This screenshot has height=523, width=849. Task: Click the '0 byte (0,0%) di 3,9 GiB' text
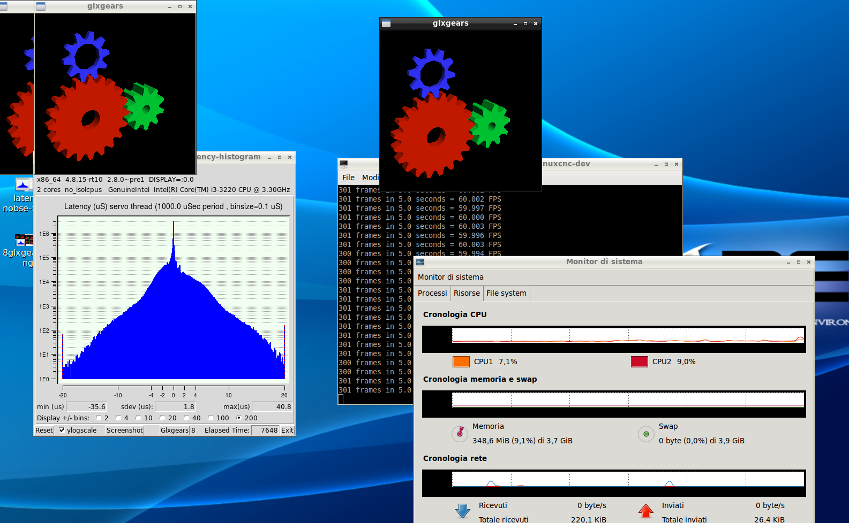click(x=702, y=441)
